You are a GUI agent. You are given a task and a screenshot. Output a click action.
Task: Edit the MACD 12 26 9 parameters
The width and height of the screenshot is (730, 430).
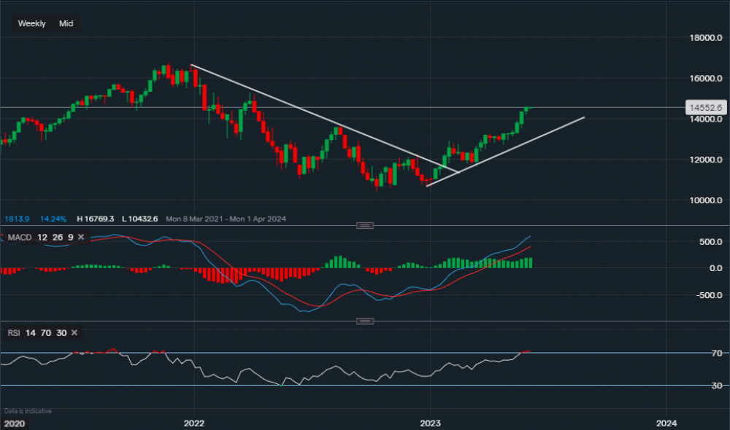click(53, 238)
